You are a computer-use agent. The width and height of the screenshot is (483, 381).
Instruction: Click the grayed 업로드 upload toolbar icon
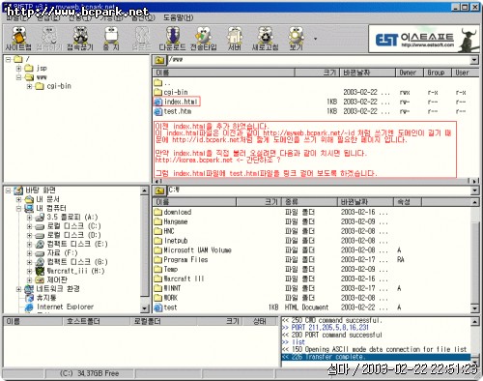141,39
